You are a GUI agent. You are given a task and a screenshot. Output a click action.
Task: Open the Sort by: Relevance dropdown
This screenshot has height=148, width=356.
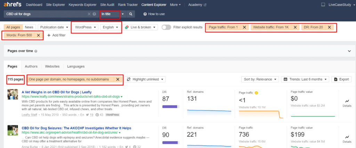[260, 79]
